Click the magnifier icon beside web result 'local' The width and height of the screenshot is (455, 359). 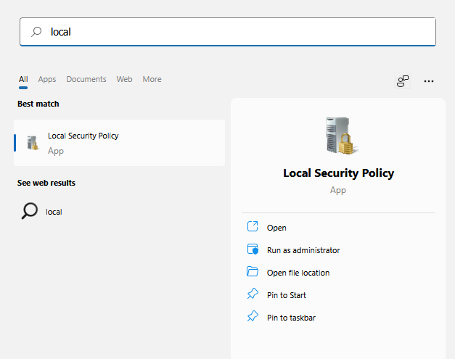[x=30, y=211]
